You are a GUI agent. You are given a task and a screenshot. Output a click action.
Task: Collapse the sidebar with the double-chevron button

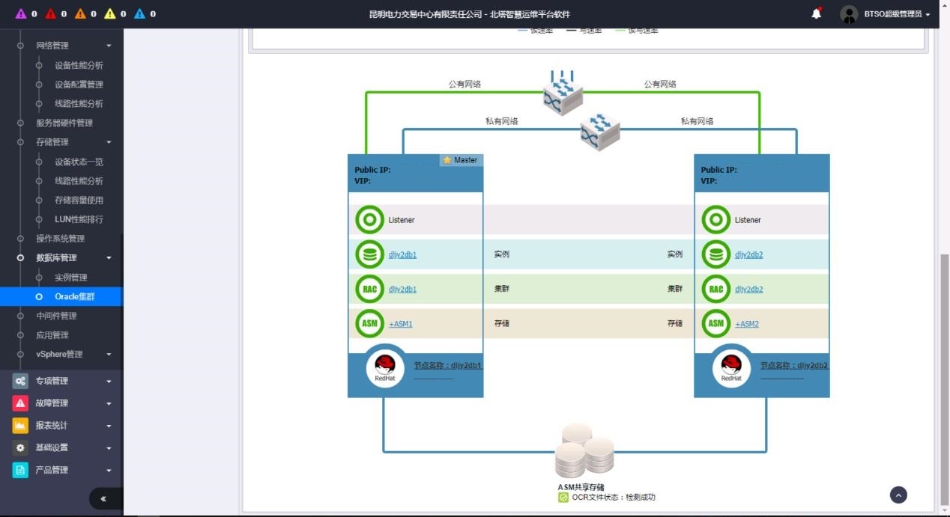click(103, 498)
